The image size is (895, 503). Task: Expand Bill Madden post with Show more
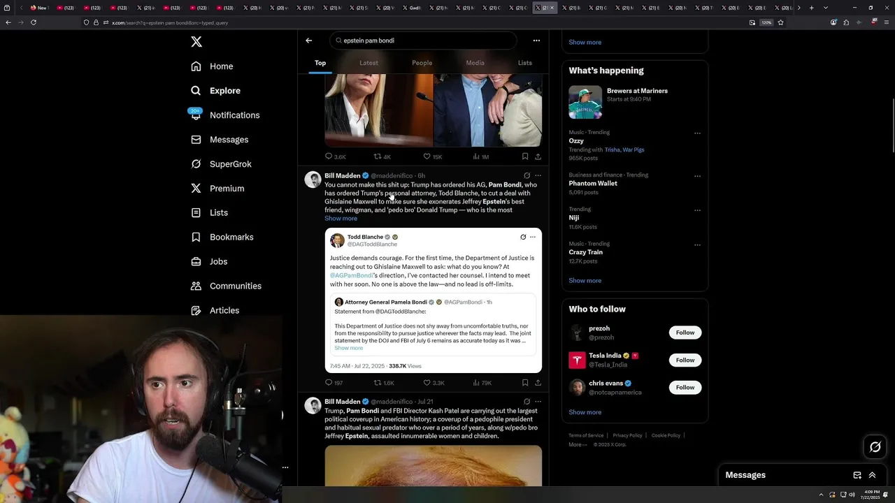coord(341,219)
